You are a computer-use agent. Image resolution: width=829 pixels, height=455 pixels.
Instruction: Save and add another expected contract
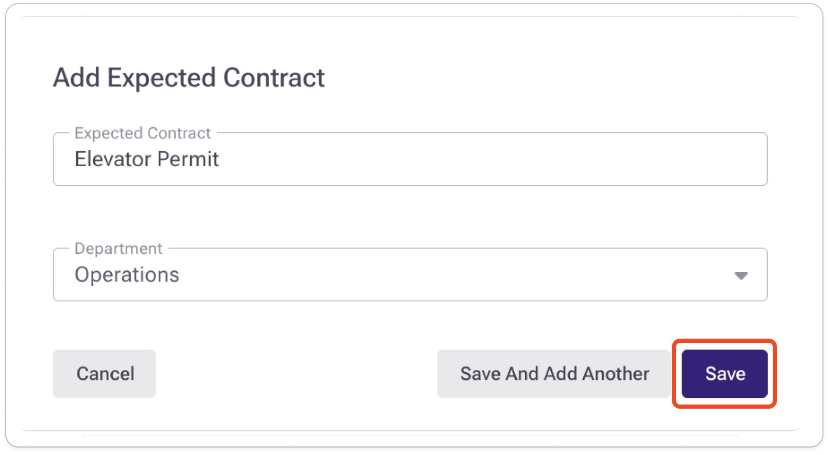pos(554,374)
